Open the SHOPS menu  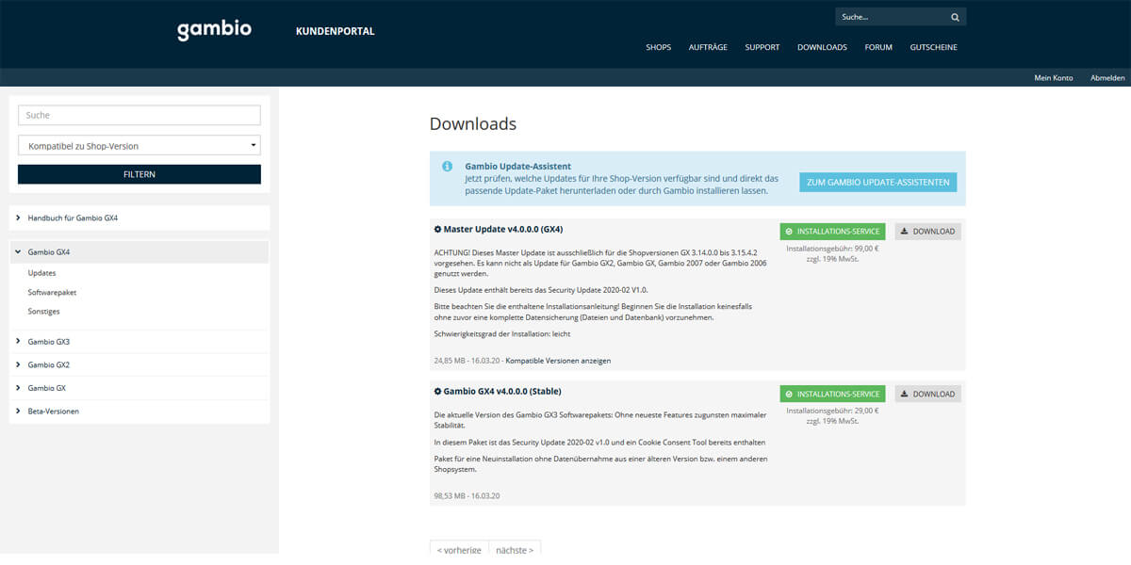click(659, 47)
